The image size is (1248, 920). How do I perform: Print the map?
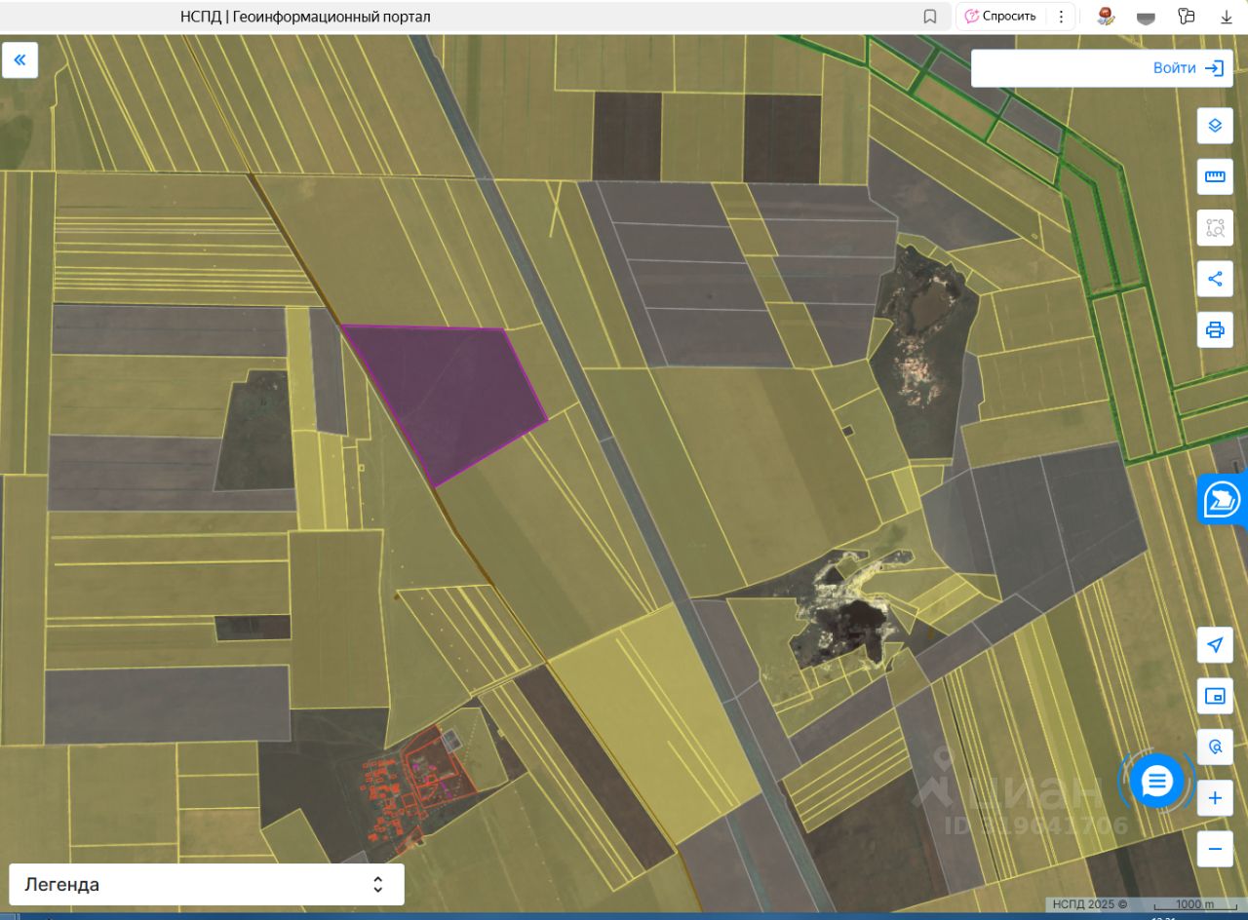1215,329
